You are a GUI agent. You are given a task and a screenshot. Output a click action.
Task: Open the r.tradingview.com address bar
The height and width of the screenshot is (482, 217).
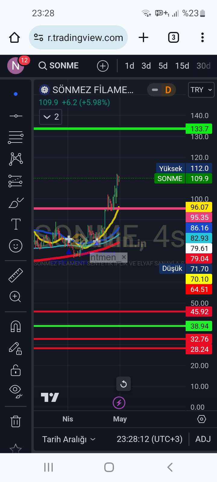78,37
